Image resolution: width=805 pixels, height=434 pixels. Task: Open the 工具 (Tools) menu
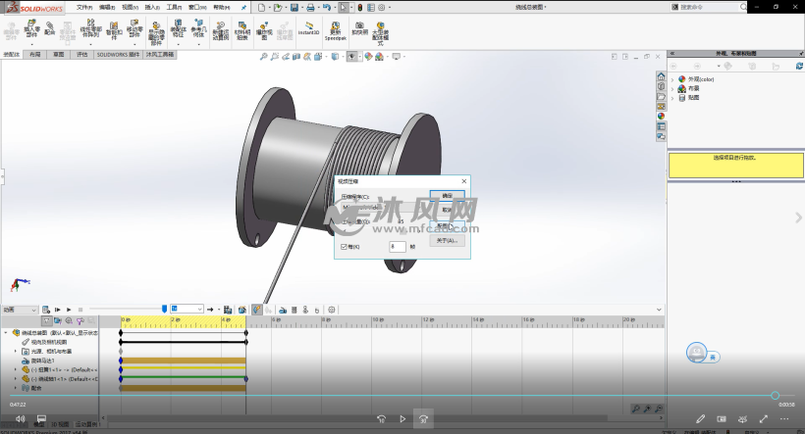(x=174, y=7)
